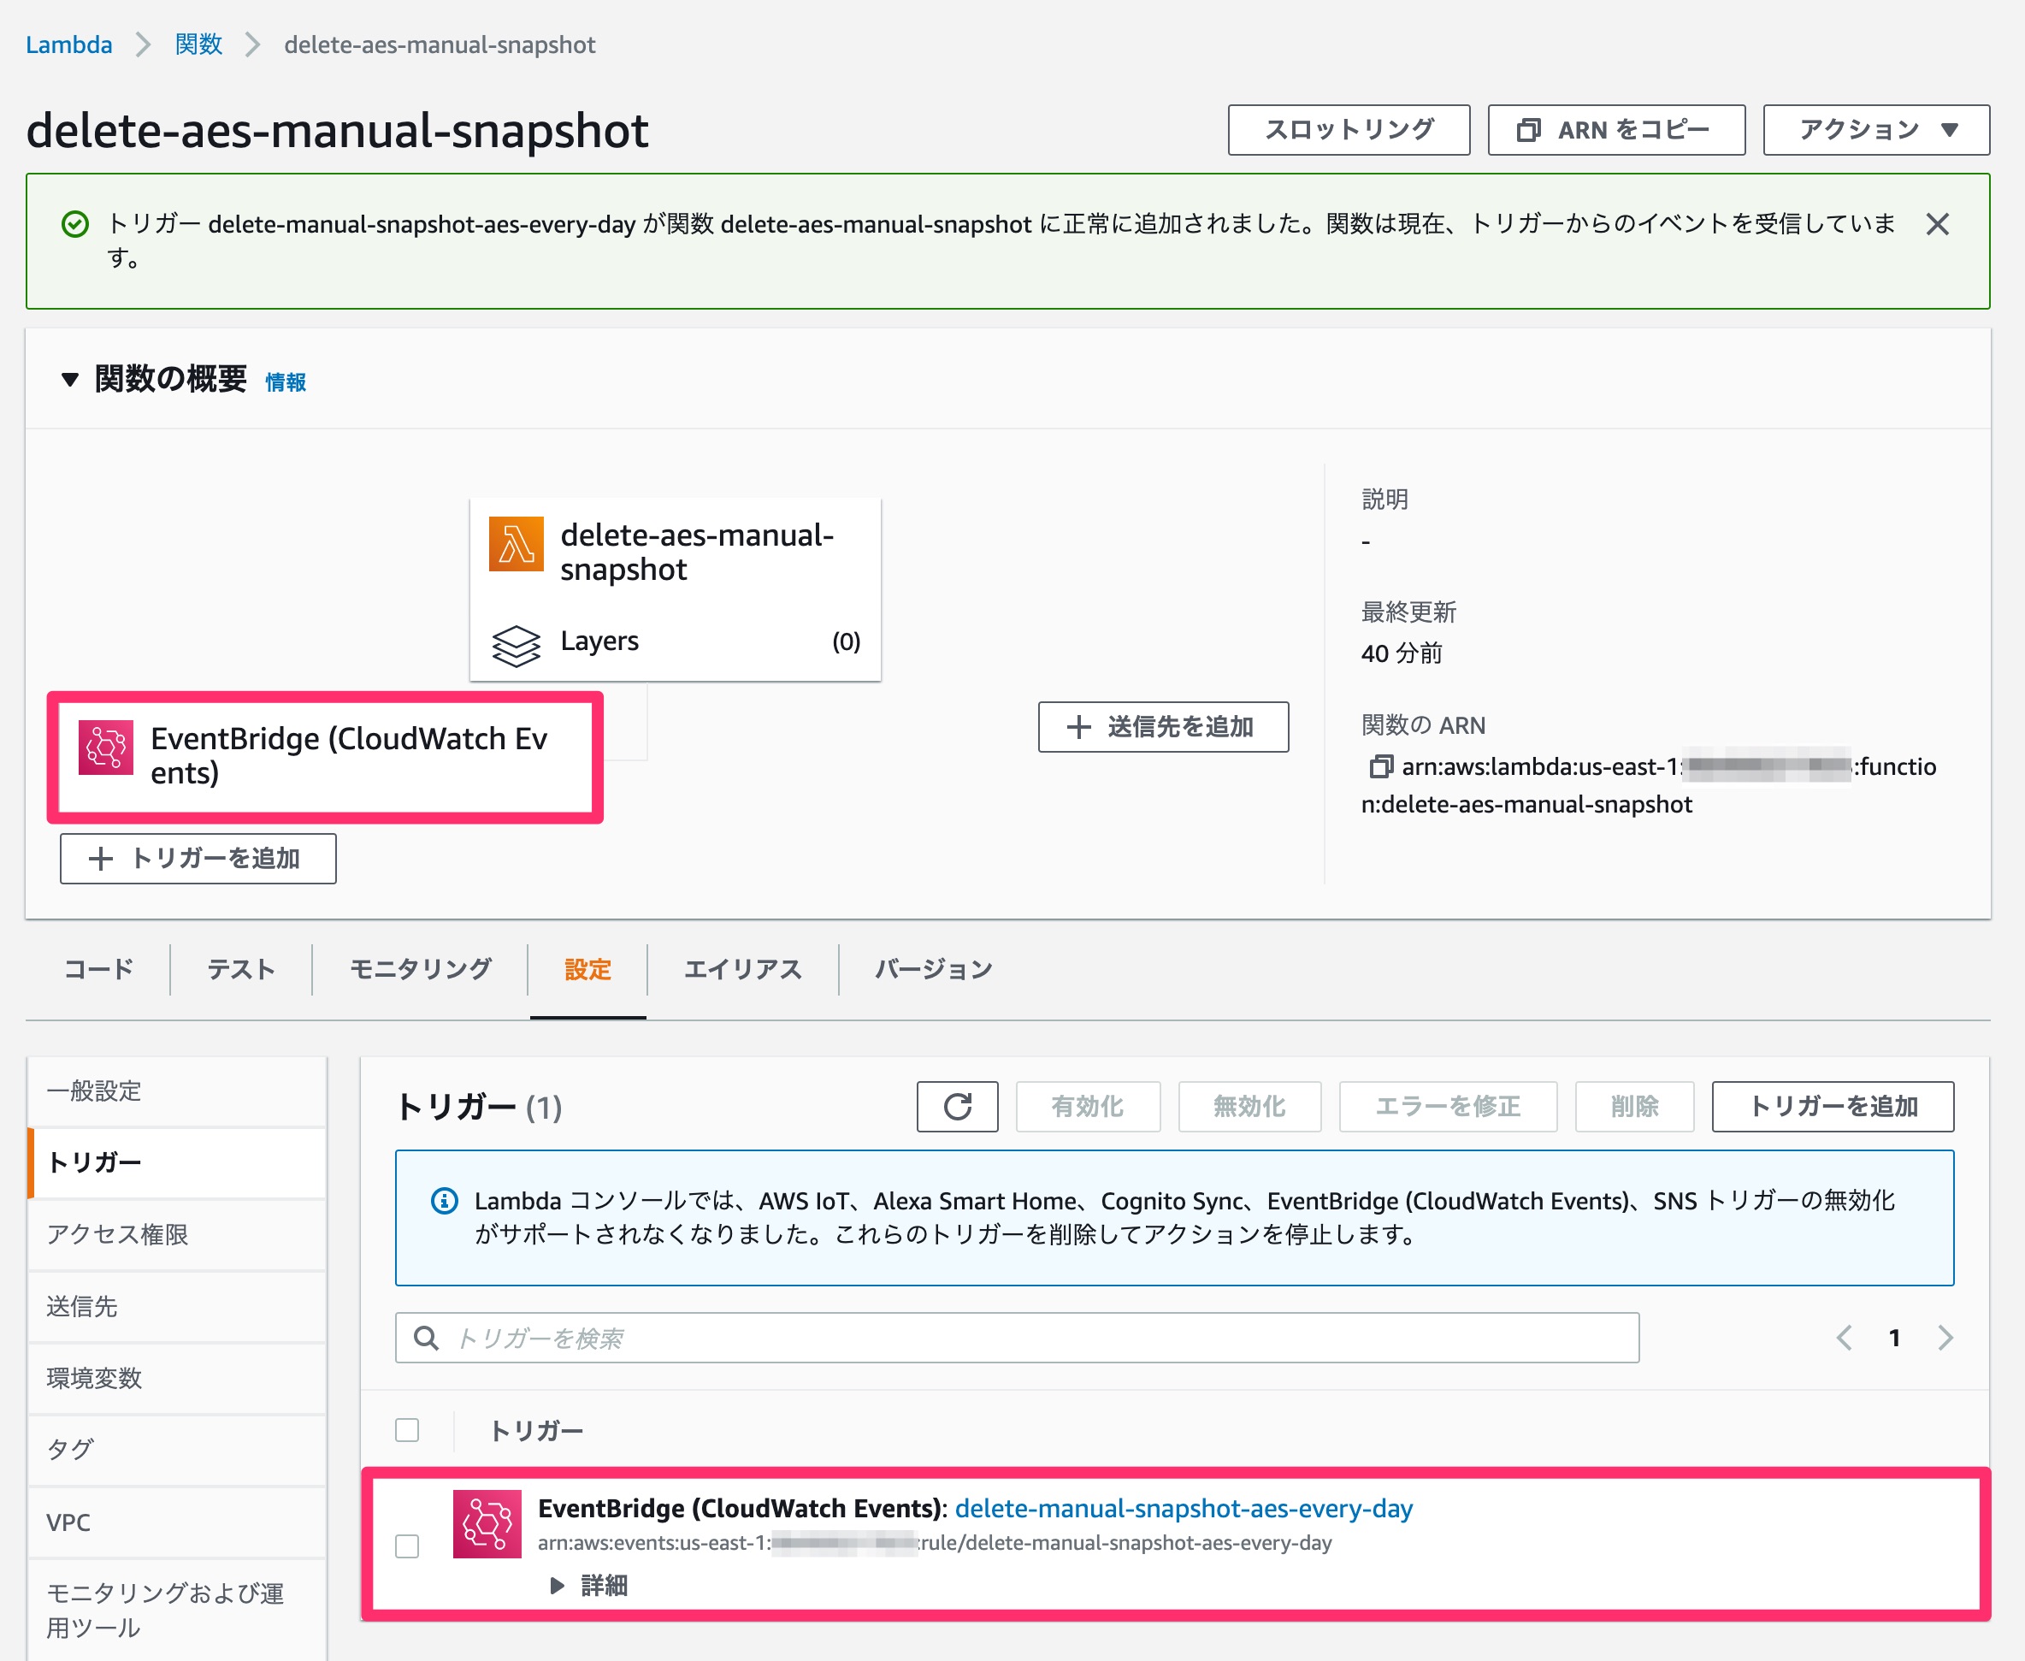The width and height of the screenshot is (2025, 1661).
Task: Toggle the select-all triggers checkbox
Action: click(408, 1430)
